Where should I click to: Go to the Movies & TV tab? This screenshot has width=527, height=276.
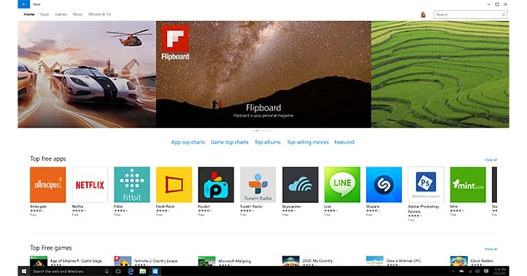coord(100,14)
